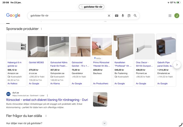Tap the Primo Rörsockel product image
This screenshot has height=127, width=183.
102,47
